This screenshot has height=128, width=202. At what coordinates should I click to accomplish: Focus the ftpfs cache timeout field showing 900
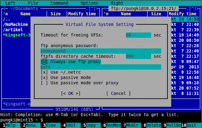[138, 56]
